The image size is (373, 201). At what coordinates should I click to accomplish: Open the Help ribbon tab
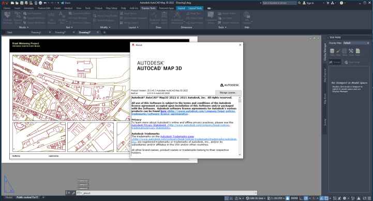(x=123, y=8)
